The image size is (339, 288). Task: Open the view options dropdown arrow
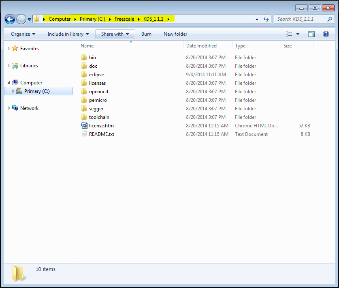(298, 34)
